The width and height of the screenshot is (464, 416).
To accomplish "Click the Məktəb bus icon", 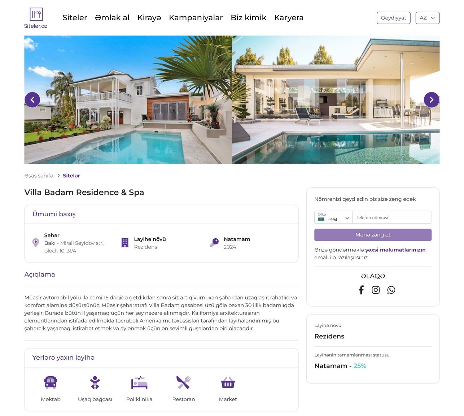I will click(51, 382).
